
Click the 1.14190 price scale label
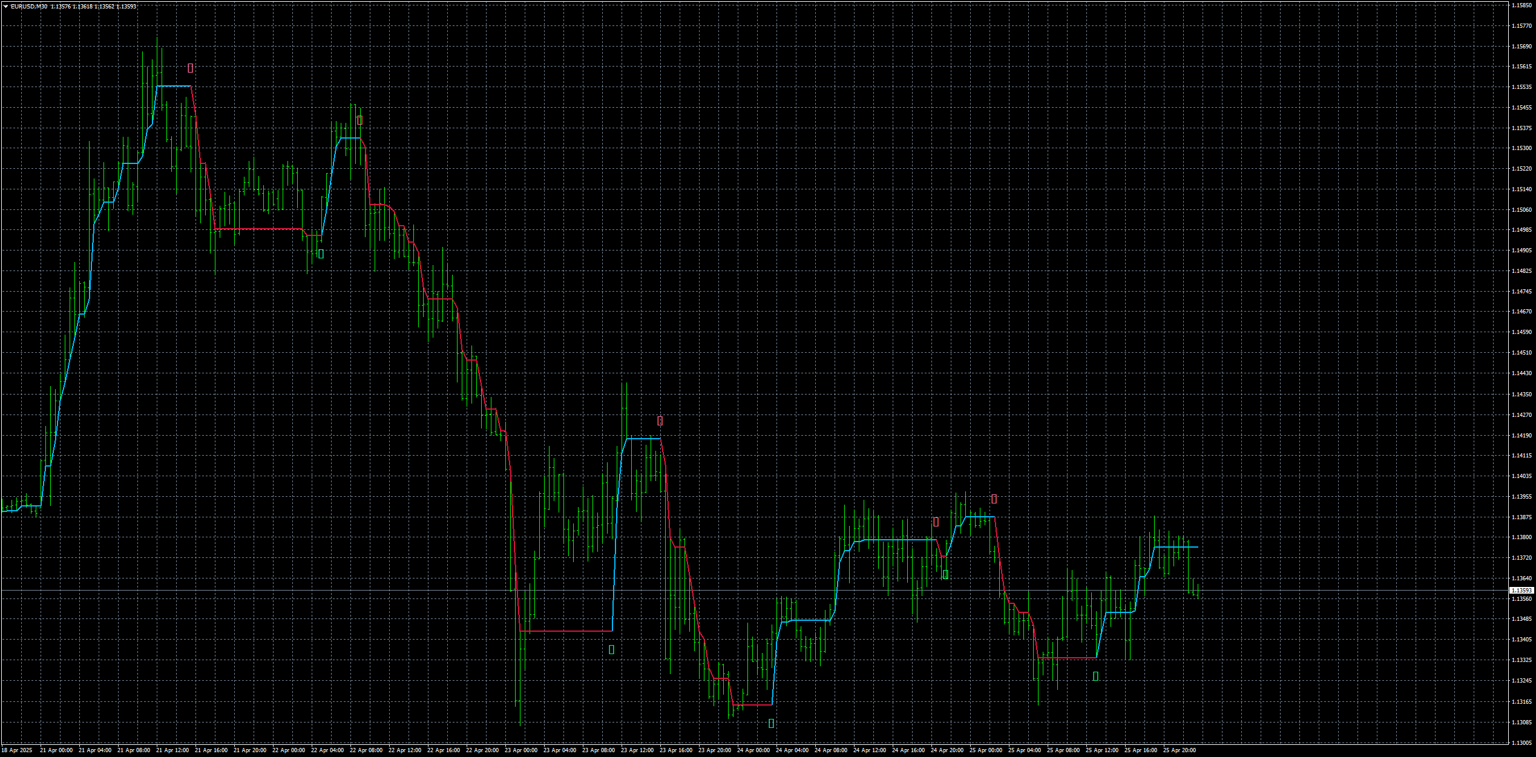click(x=1521, y=436)
